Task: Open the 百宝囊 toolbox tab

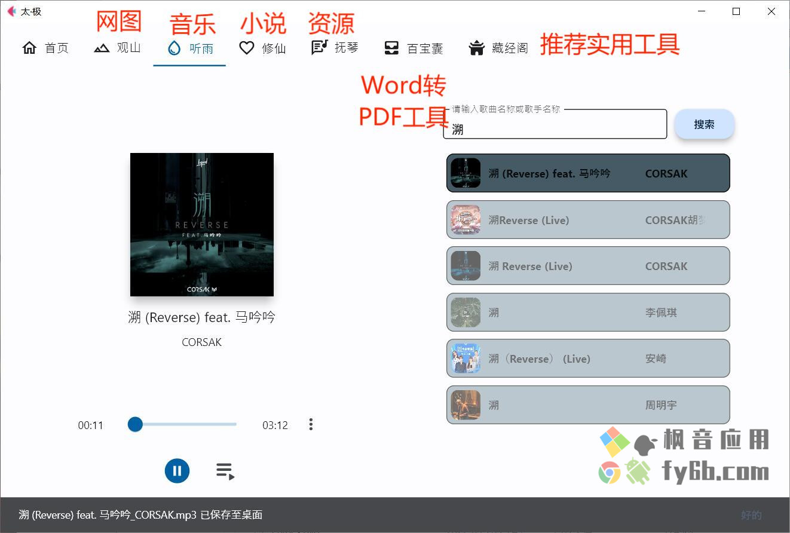Action: click(x=414, y=48)
